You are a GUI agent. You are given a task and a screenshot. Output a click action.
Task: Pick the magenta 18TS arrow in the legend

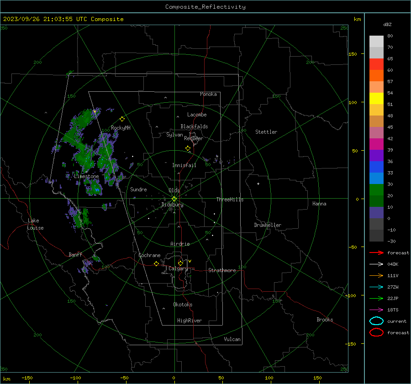click(376, 310)
